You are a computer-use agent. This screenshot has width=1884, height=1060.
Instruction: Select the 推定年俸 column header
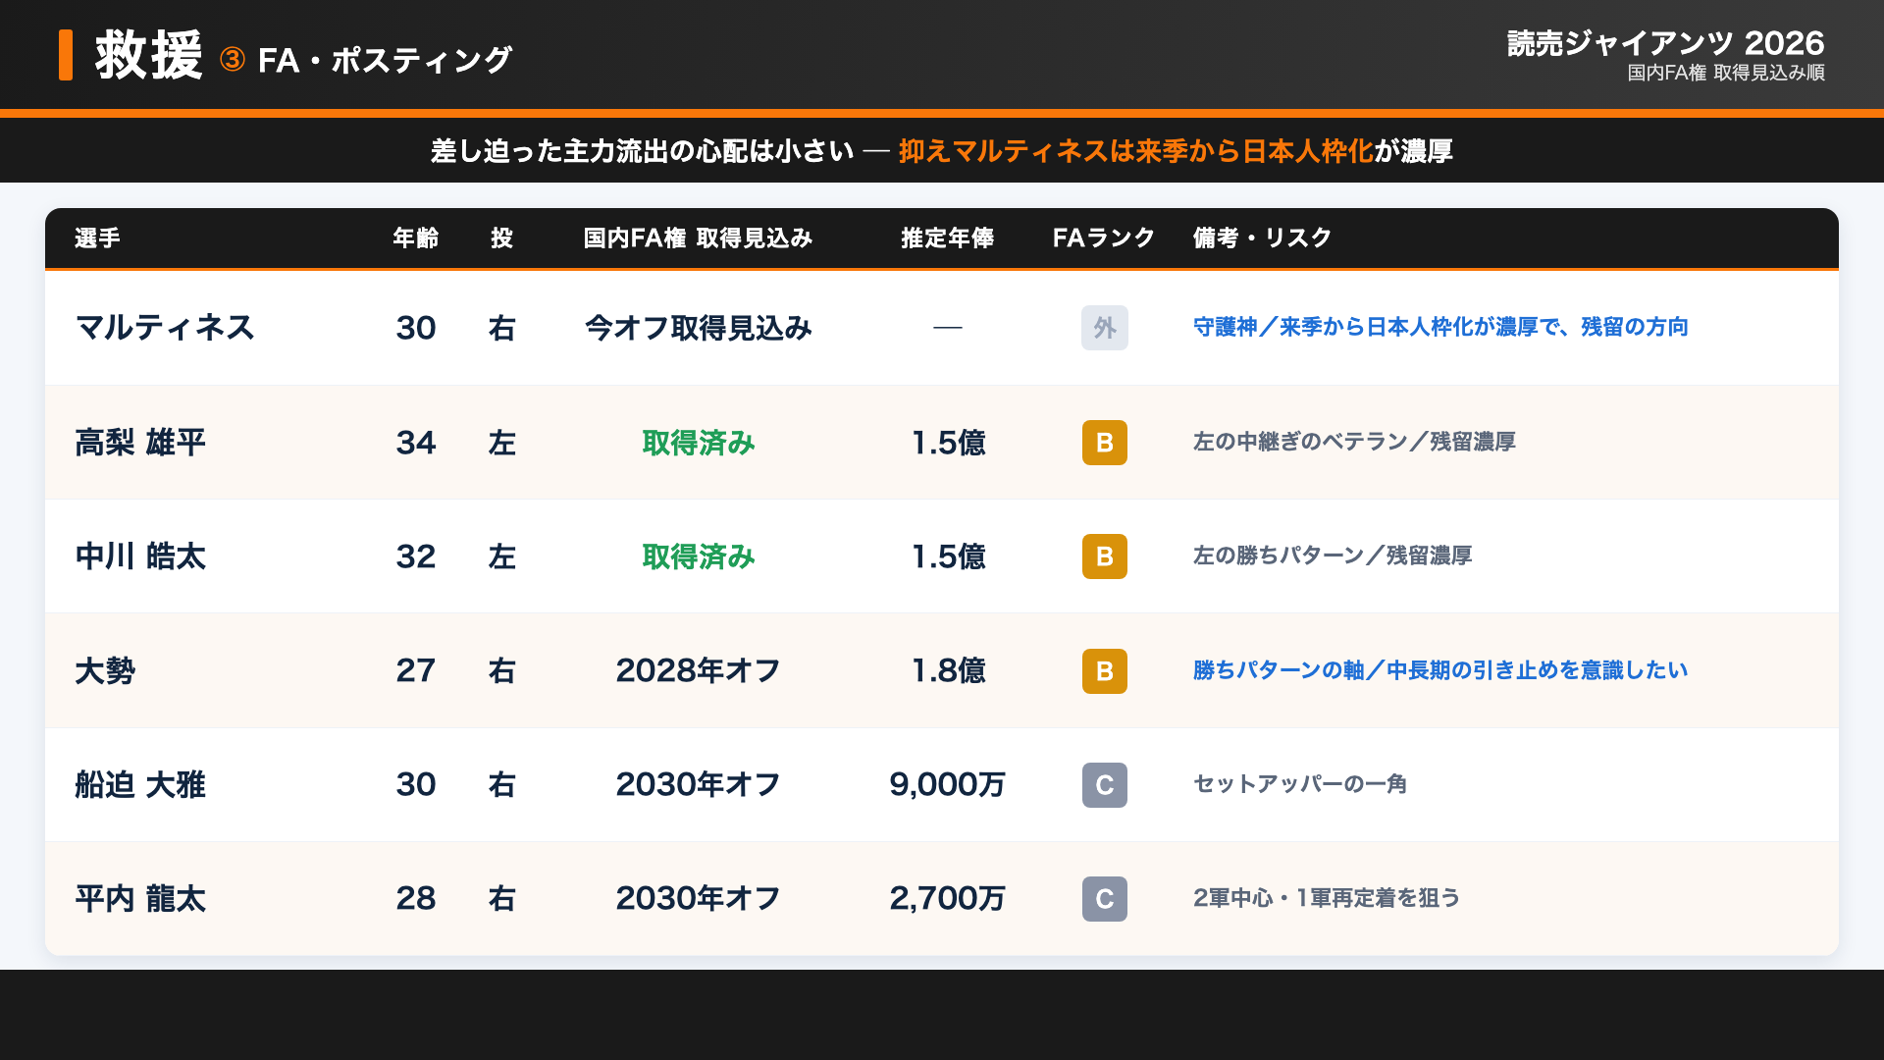coord(947,238)
